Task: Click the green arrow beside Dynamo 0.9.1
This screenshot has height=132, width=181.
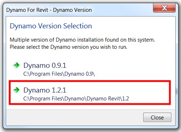Action: coord(17,65)
